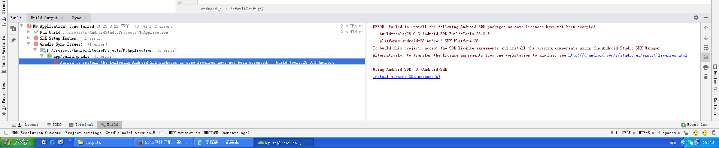The image size is (719, 148).
Task: Send negative feedback with the frowning icon
Action: pyautogui.click(x=705, y=133)
